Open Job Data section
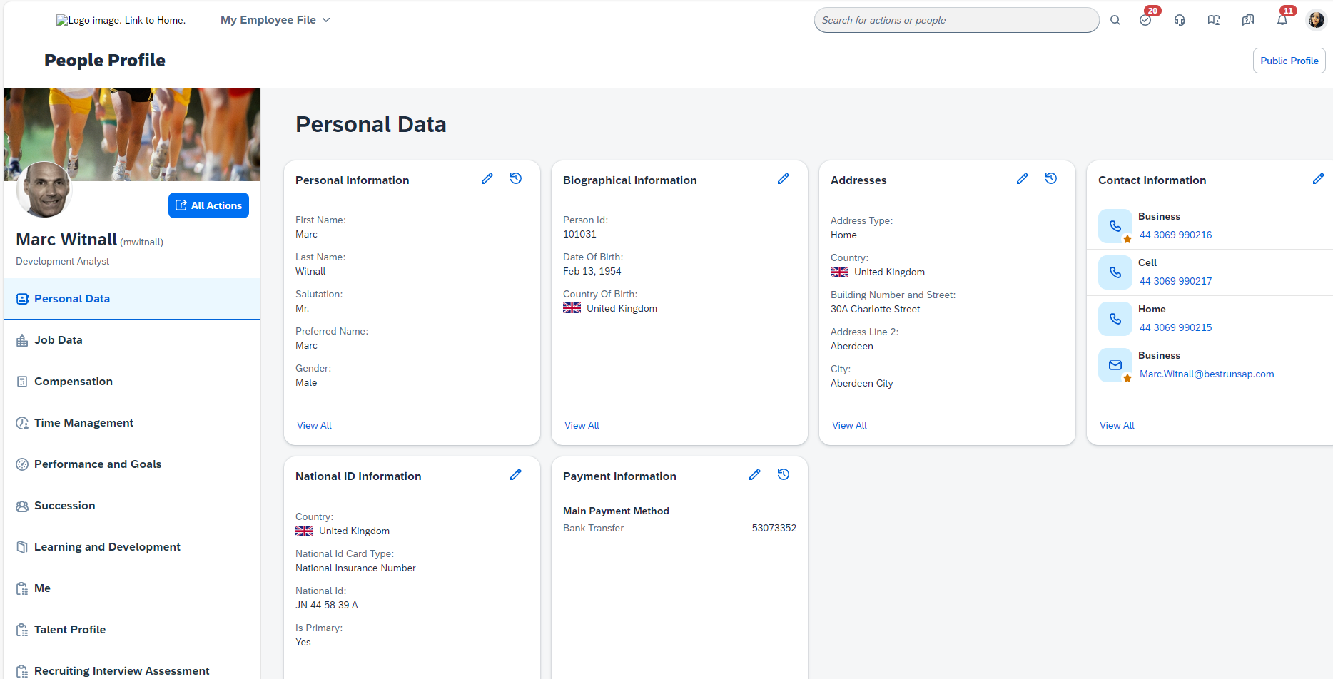Screen dimensions: 1333x679 pyautogui.click(x=132, y=340)
